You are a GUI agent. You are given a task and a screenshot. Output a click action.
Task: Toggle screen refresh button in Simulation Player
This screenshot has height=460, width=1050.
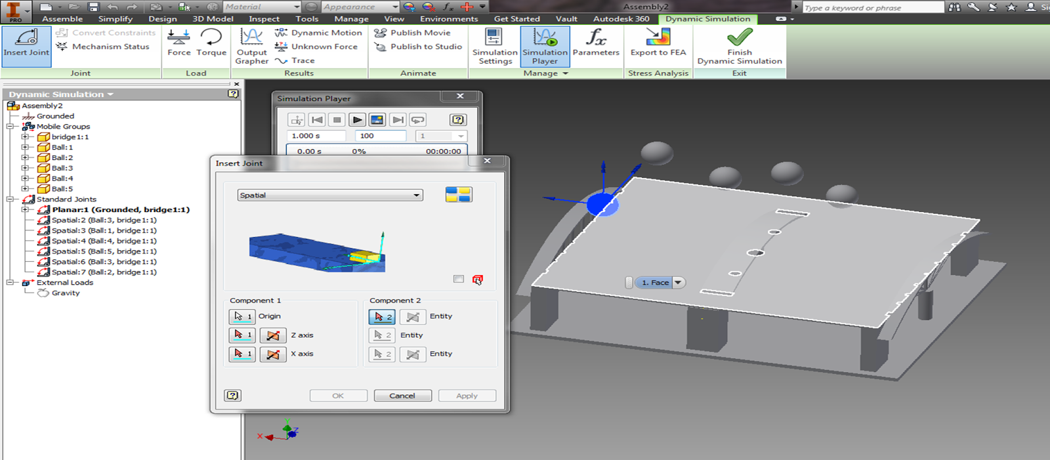377,119
